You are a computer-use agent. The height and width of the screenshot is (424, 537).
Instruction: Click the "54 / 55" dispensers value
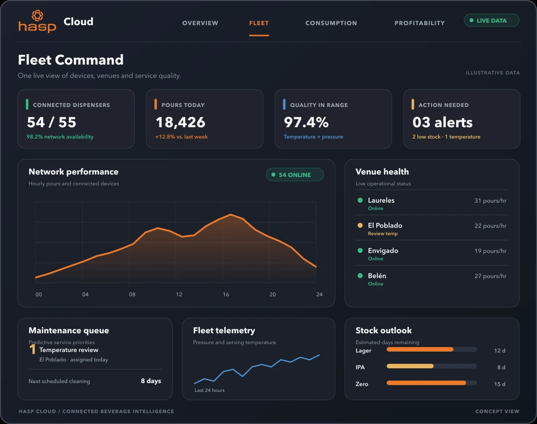[51, 122]
